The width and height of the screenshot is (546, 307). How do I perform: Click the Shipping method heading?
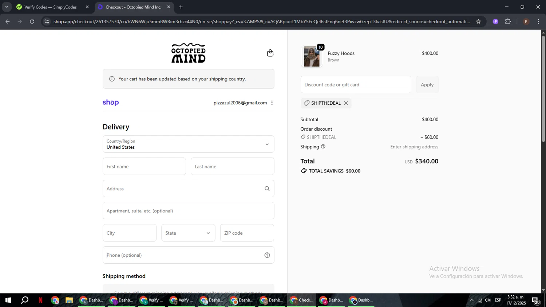click(x=124, y=276)
